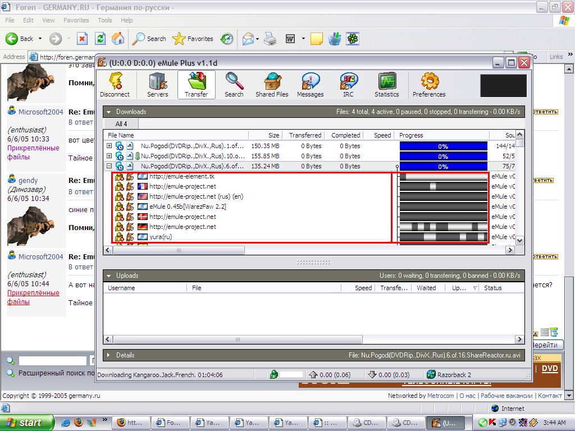The image size is (575, 431).
Task: Print the page from Internet Explorer toolbar
Action: point(271,39)
